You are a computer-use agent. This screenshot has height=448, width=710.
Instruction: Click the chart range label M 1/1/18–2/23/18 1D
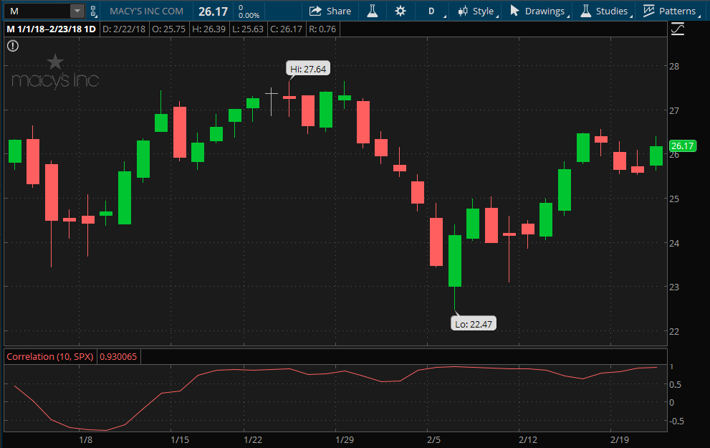[x=51, y=29]
